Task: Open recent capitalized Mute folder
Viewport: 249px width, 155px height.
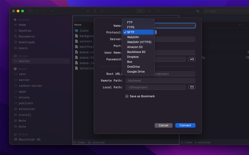Action: [x=22, y=121]
